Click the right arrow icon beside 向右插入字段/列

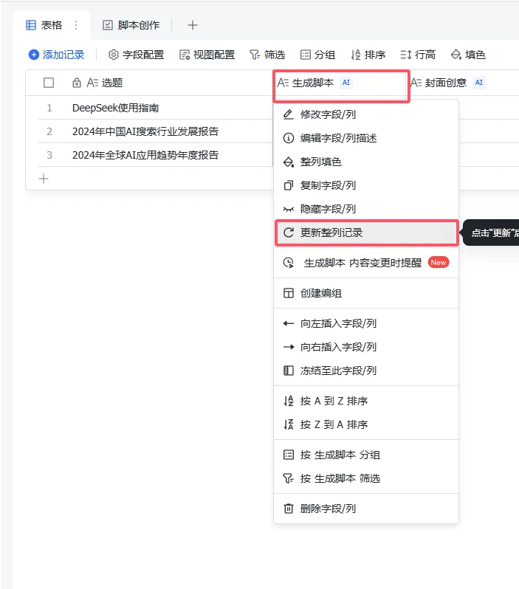pos(288,347)
